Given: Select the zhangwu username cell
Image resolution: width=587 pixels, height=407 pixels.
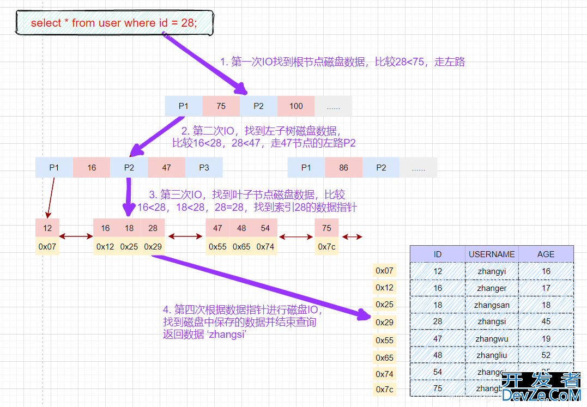Looking at the screenshot, I should coord(492,338).
